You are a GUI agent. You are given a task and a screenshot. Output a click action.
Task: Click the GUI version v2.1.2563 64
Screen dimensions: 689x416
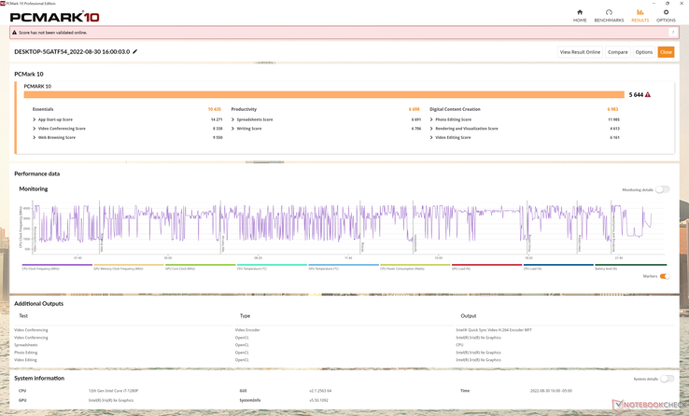click(x=320, y=391)
